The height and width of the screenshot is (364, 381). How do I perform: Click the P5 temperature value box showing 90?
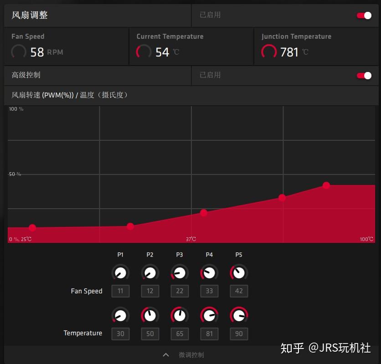239,333
